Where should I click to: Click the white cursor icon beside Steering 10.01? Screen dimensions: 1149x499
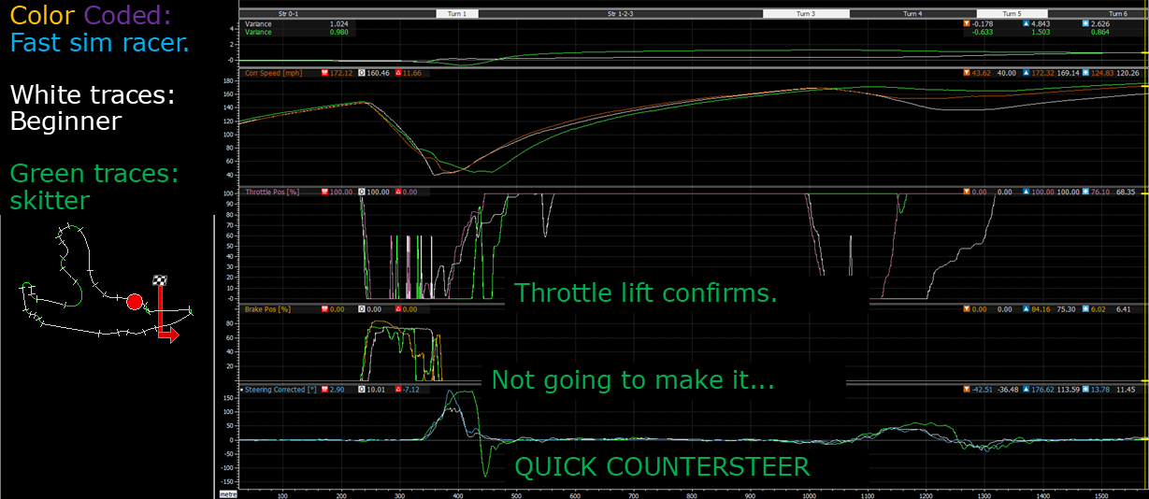[361, 389]
